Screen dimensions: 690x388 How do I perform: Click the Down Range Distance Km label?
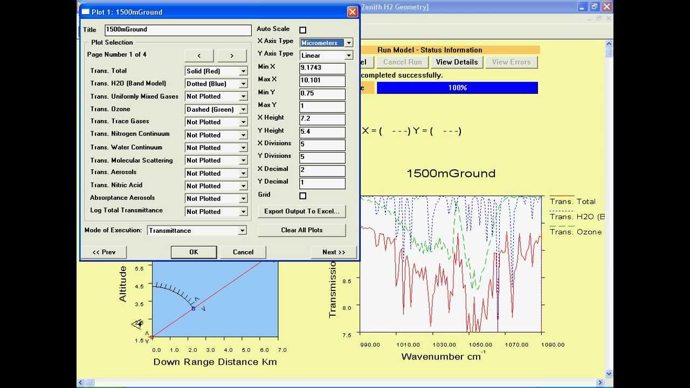click(x=215, y=362)
